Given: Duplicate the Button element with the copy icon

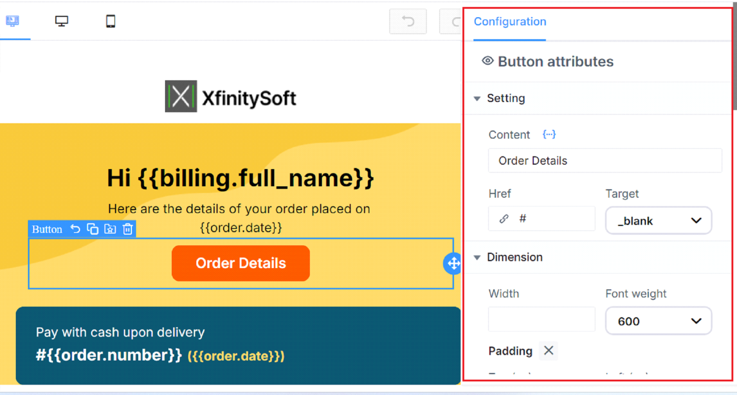Looking at the screenshot, I should point(93,229).
